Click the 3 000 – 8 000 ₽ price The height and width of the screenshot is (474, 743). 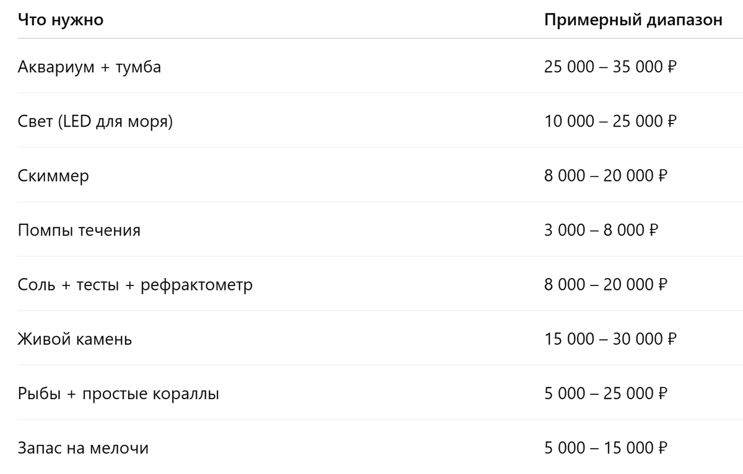point(601,230)
